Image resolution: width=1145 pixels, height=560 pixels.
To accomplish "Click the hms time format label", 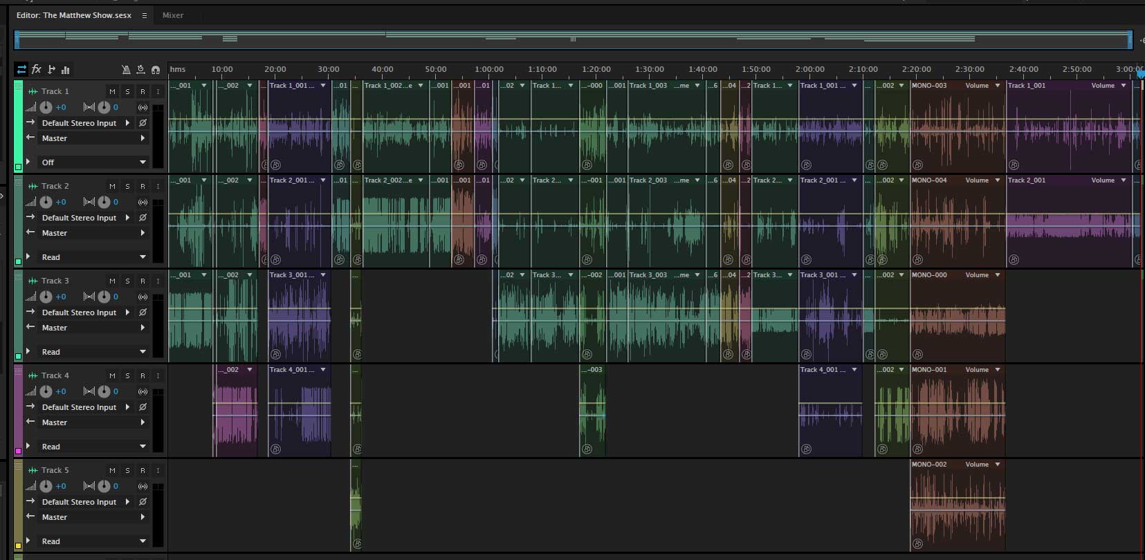I will point(178,69).
